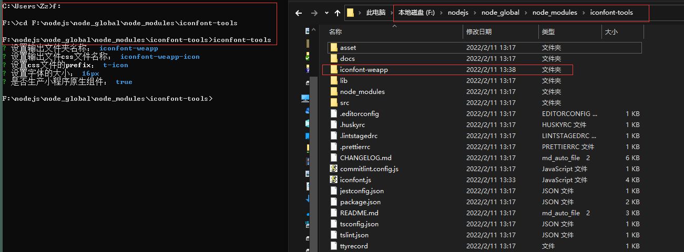Expand chevron after nodejs breadcrumb

click(475, 13)
